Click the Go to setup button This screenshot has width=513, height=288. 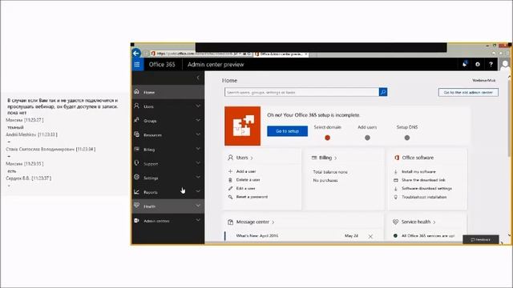[x=287, y=131]
